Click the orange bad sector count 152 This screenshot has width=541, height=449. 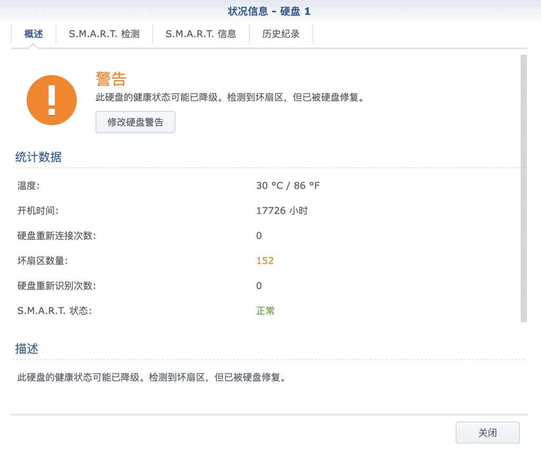point(265,261)
